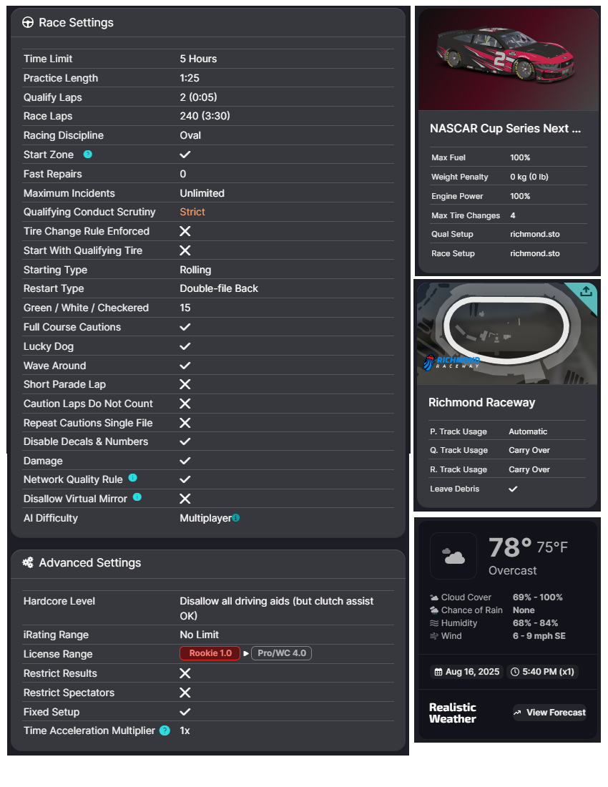Click the Aug 16, 2025 date chip

click(x=467, y=672)
